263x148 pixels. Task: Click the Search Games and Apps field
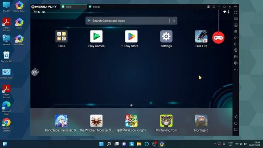pyautogui.click(x=131, y=21)
